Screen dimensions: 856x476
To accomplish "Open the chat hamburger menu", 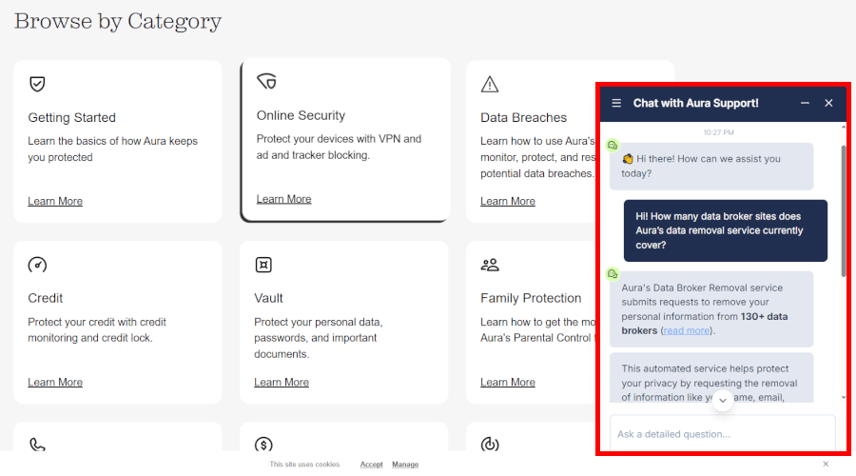I will [x=616, y=103].
